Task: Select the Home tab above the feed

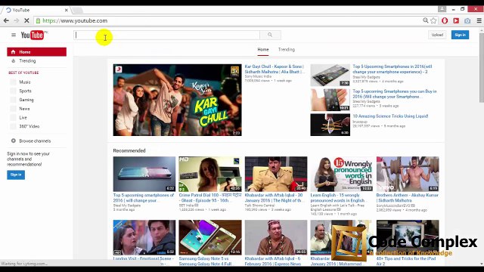Action: (x=263, y=49)
